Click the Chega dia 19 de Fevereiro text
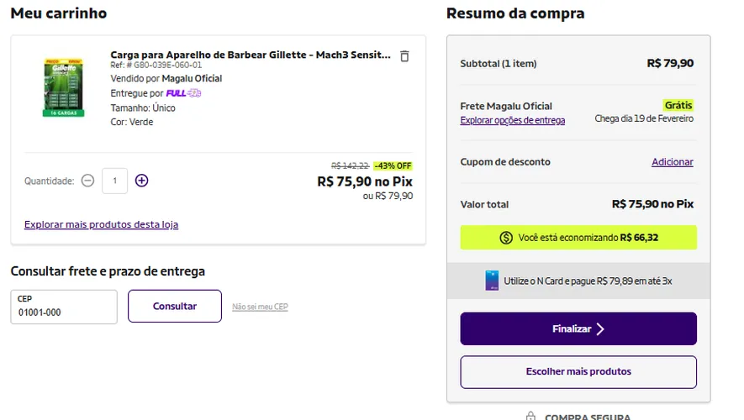Viewport: 744px width, 420px height. [x=644, y=118]
